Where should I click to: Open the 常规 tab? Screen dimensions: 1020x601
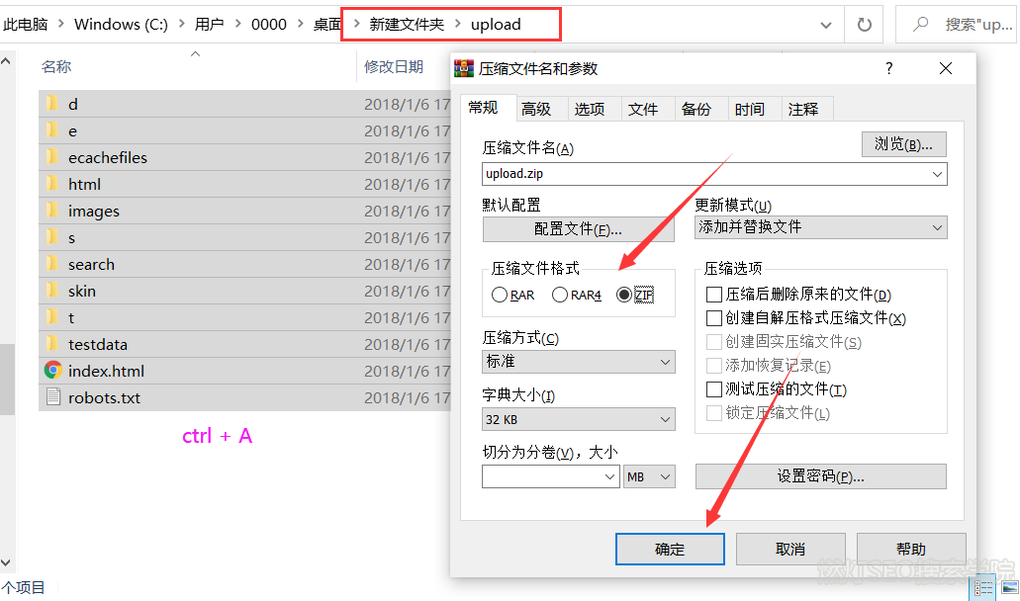click(x=484, y=108)
